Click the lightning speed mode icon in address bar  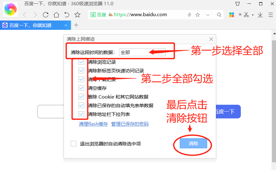tap(189, 15)
